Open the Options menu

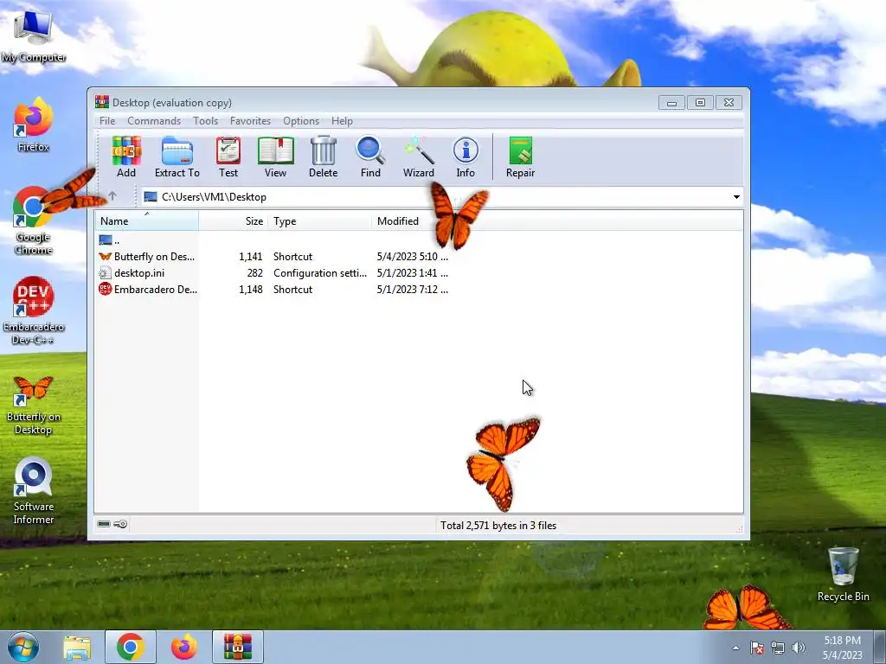tap(301, 121)
